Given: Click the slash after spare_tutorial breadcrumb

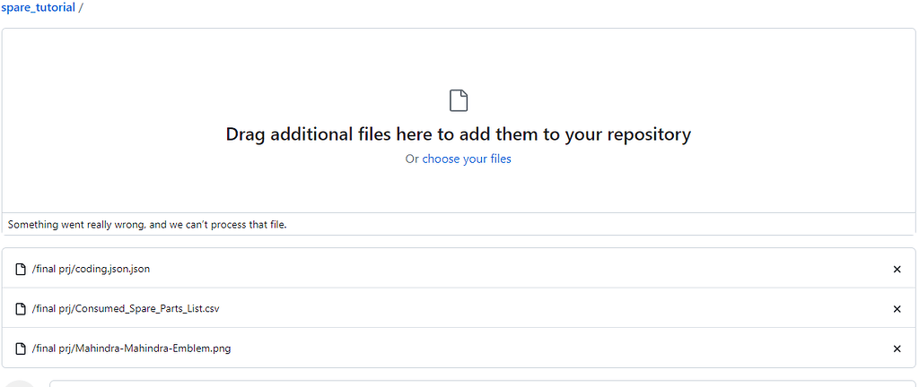Looking at the screenshot, I should pyautogui.click(x=81, y=7).
